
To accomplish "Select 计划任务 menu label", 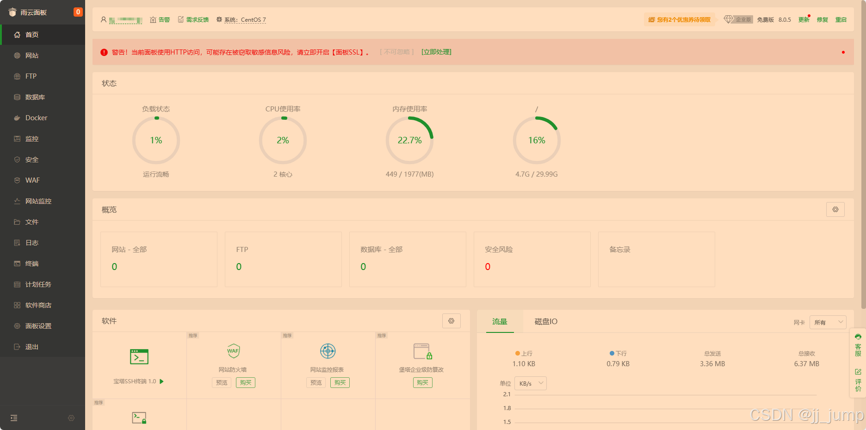I will (38, 284).
